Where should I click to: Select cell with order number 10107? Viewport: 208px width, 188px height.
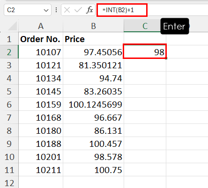pos(41,52)
